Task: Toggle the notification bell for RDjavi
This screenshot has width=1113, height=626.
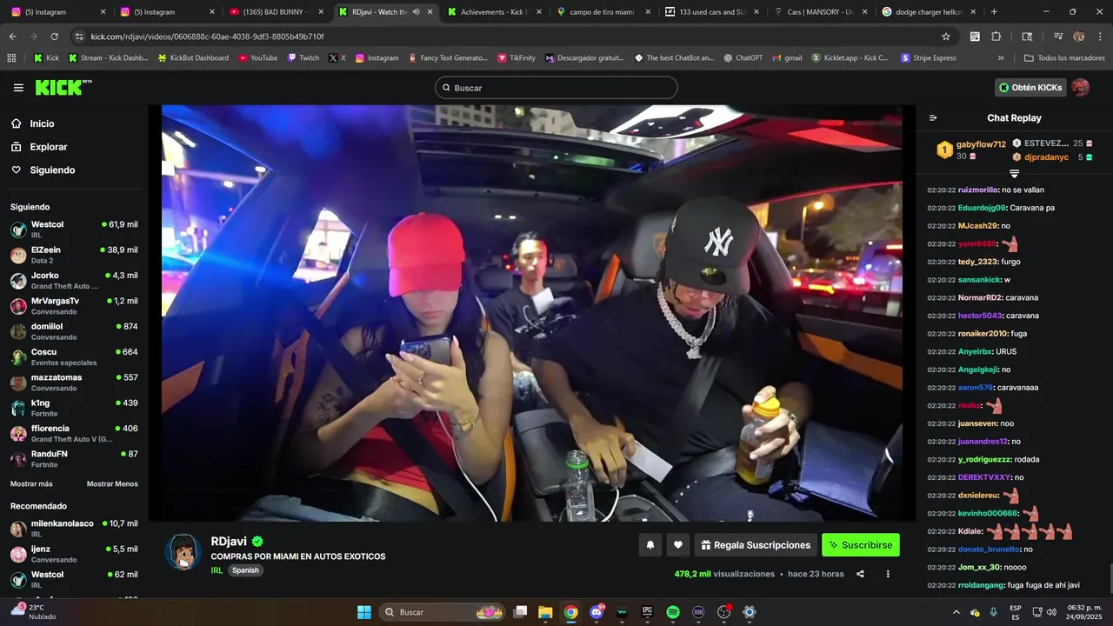Action: tap(650, 545)
